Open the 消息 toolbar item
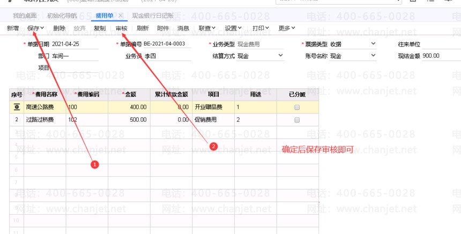The height and width of the screenshot is (234, 461). [183, 28]
